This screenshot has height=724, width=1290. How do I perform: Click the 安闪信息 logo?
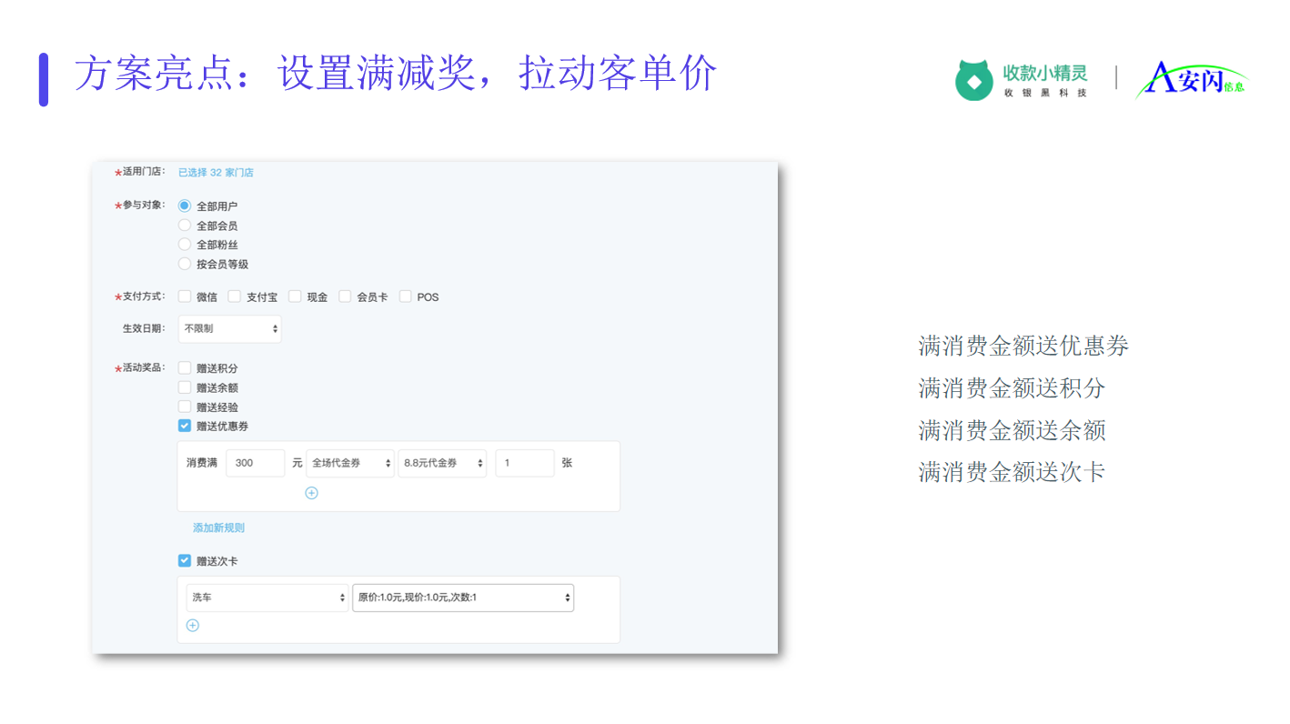point(1192,80)
